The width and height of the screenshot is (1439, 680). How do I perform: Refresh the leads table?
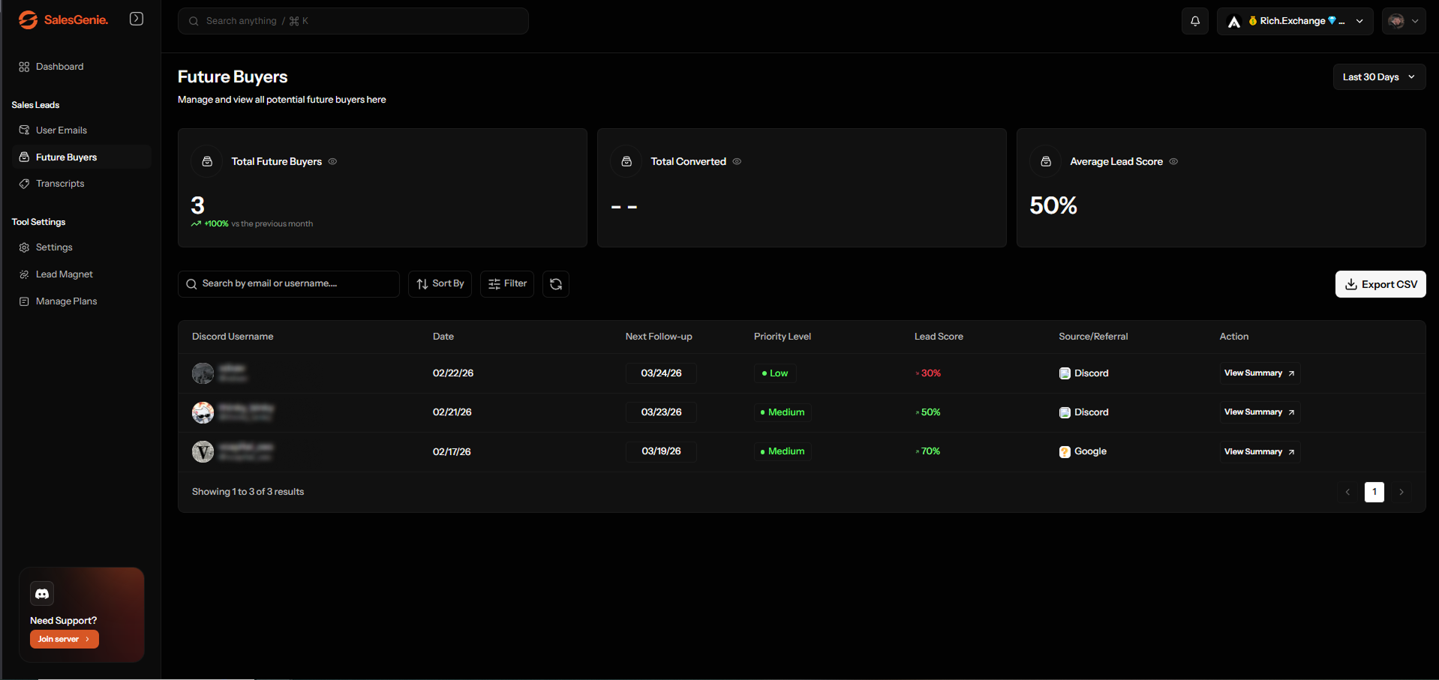coord(555,283)
